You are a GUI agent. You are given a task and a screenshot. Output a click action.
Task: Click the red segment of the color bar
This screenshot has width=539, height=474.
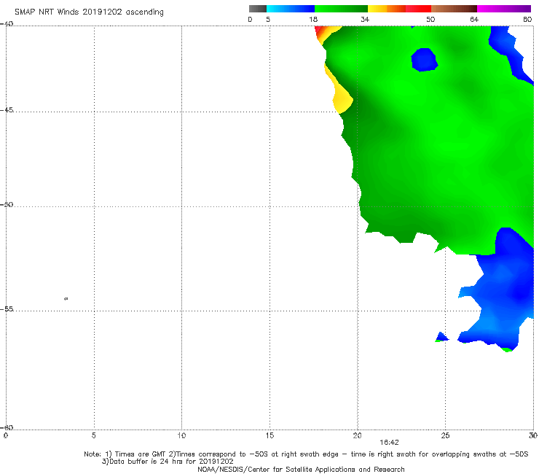click(418, 9)
